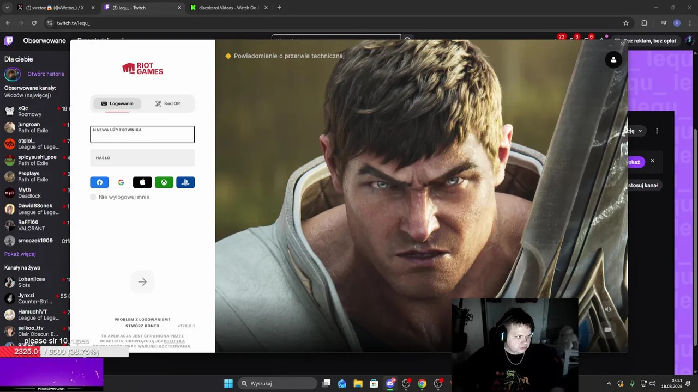The width and height of the screenshot is (698, 392).
Task: Reload the page
Action: tap(34, 23)
